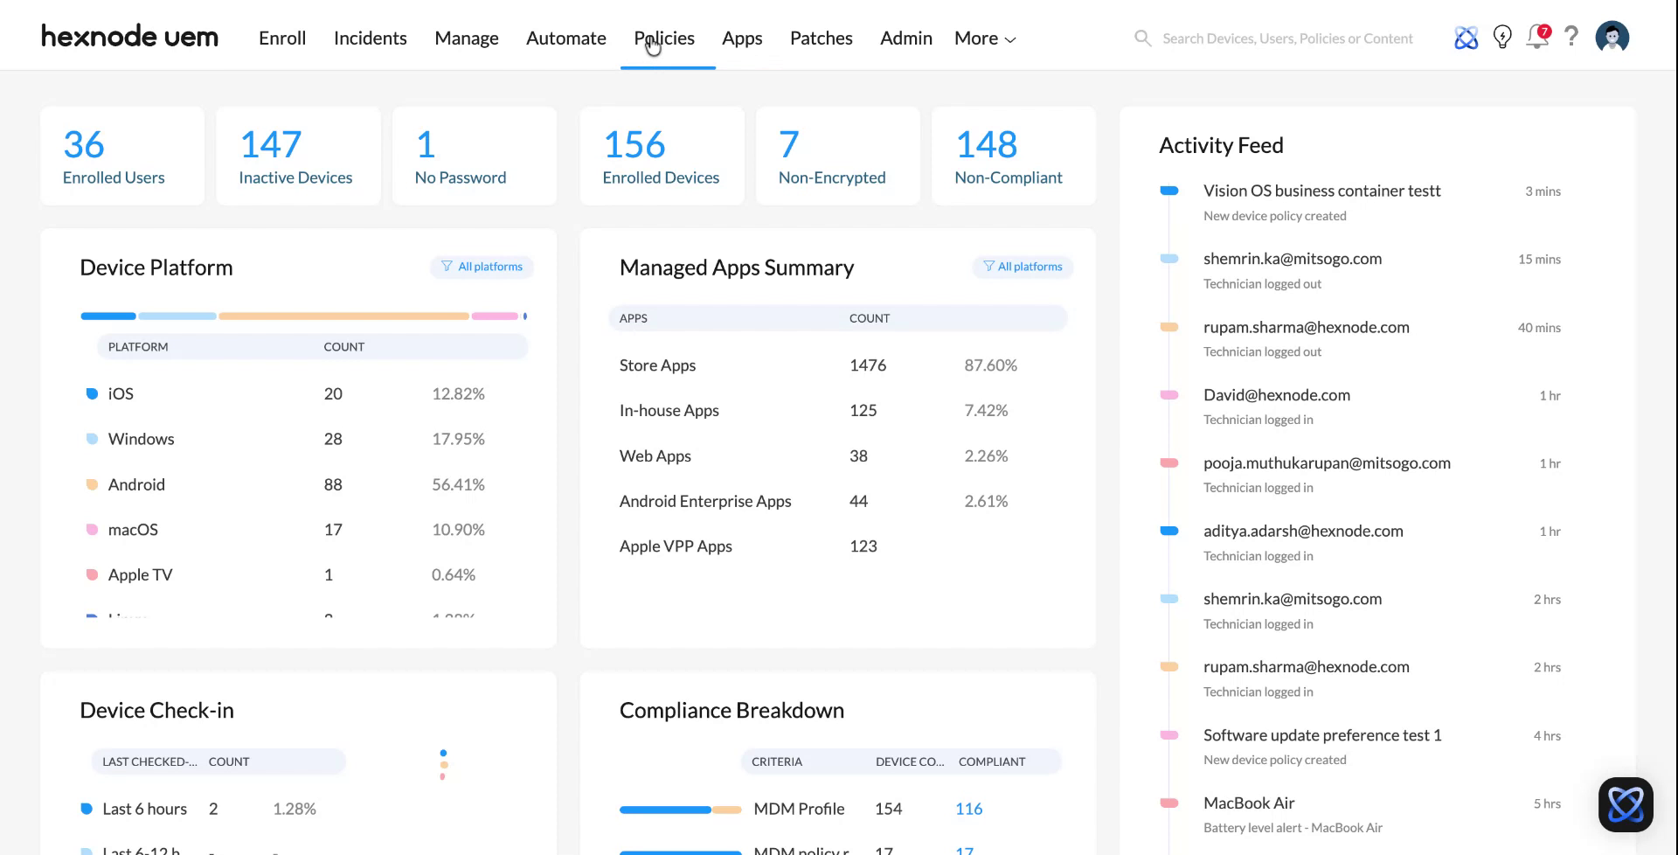The width and height of the screenshot is (1678, 855).
Task: Select the iOS platform row indicator dot
Action: 92,393
